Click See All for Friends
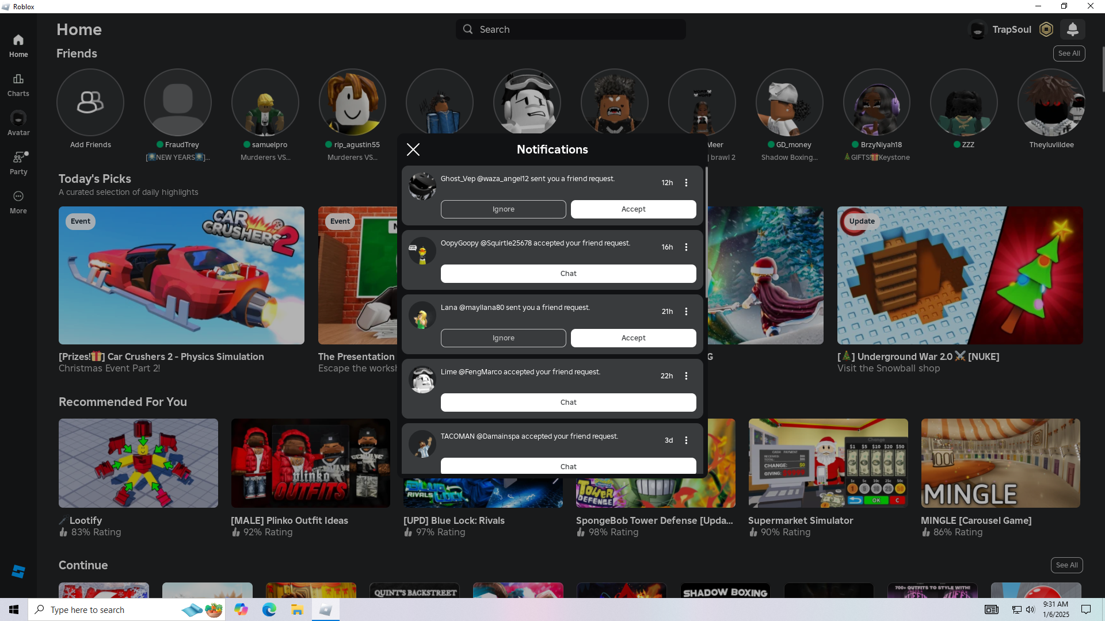 (x=1069, y=53)
